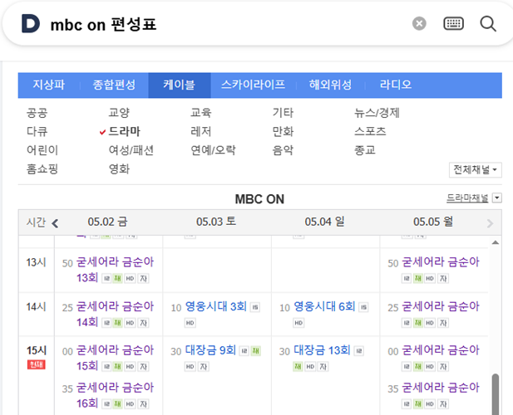Open the 드라마채널 link

pos(467,198)
